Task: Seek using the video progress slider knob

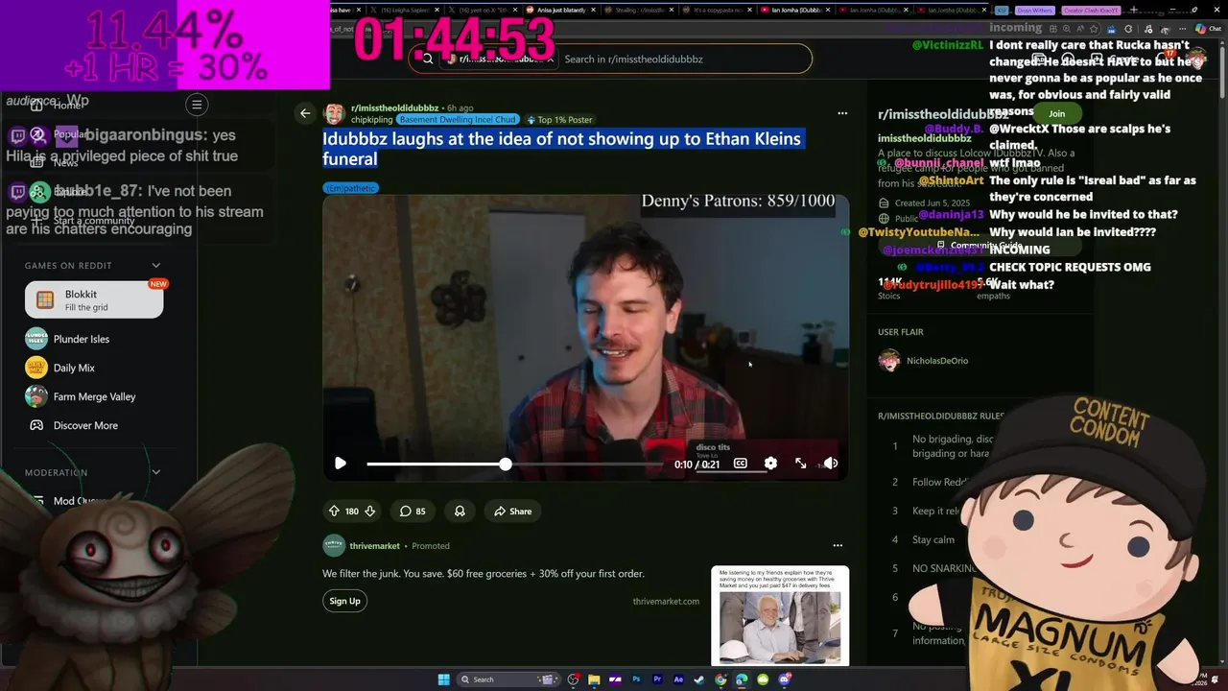Action: coord(506,465)
